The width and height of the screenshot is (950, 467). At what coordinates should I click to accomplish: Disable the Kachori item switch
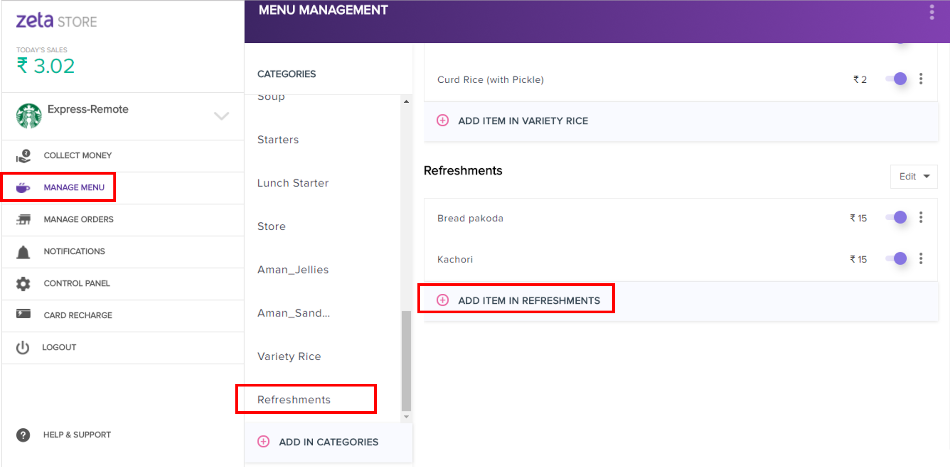click(x=896, y=259)
